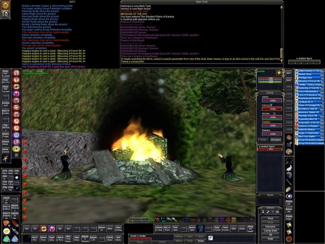Open the EQ main menu button

[5, 14]
